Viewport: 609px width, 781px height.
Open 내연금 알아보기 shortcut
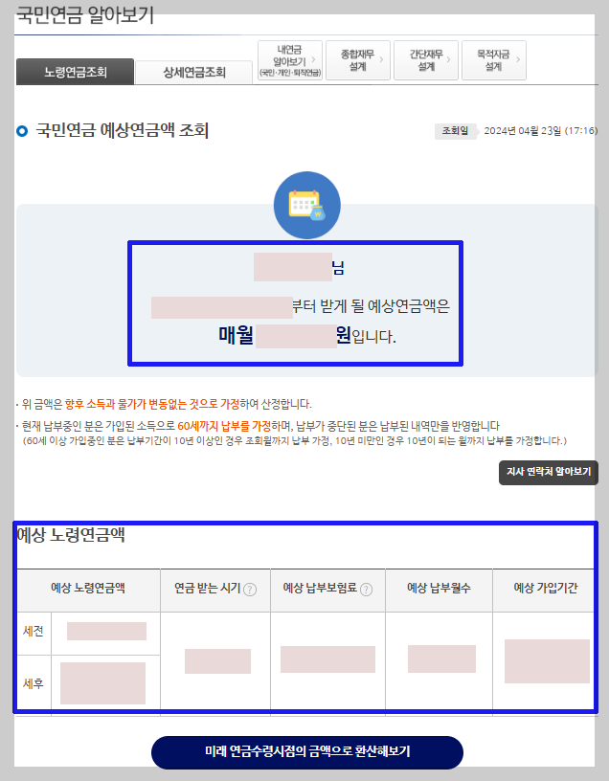(x=290, y=60)
